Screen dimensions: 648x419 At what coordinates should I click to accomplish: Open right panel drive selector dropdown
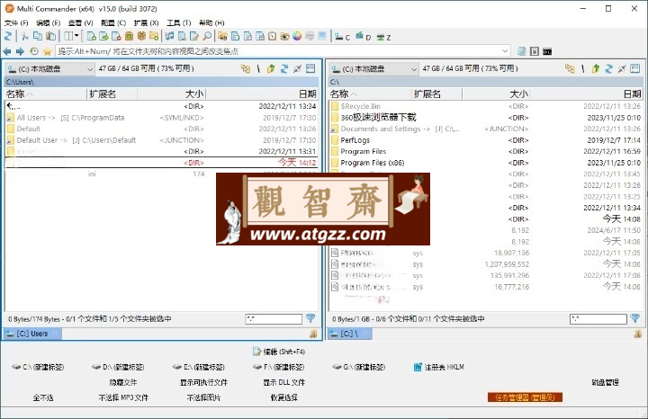(x=374, y=69)
